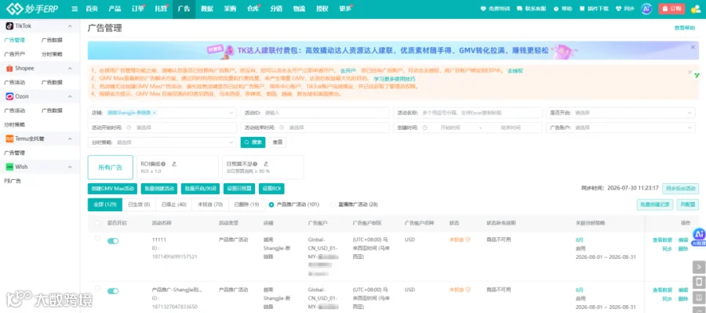The width and height of the screenshot is (706, 313).
Task: Click the ROI偏低 help question icon
Action: 163,164
